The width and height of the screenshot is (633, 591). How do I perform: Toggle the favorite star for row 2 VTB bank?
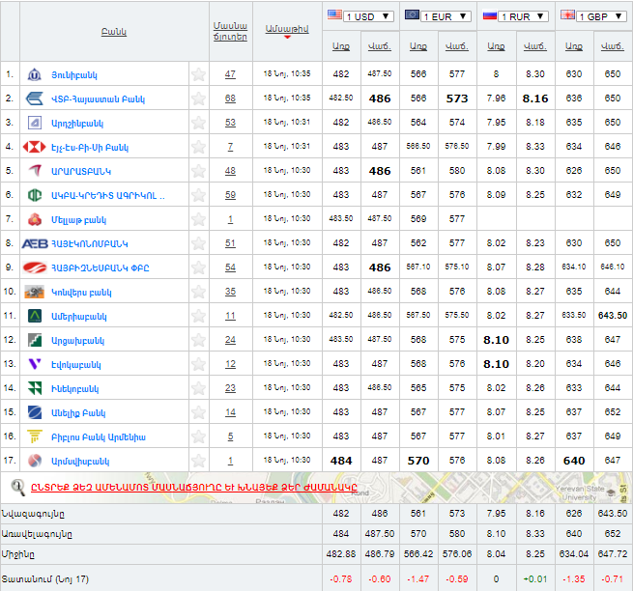click(x=199, y=98)
